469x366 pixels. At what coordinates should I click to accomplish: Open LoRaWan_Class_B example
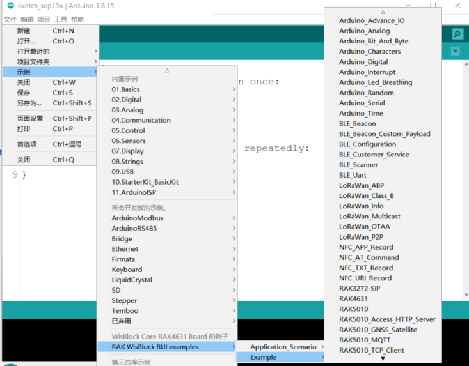(x=383, y=195)
